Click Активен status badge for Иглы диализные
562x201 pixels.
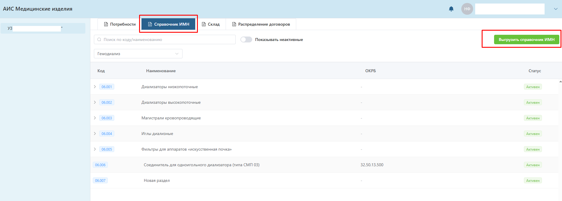tap(532, 134)
